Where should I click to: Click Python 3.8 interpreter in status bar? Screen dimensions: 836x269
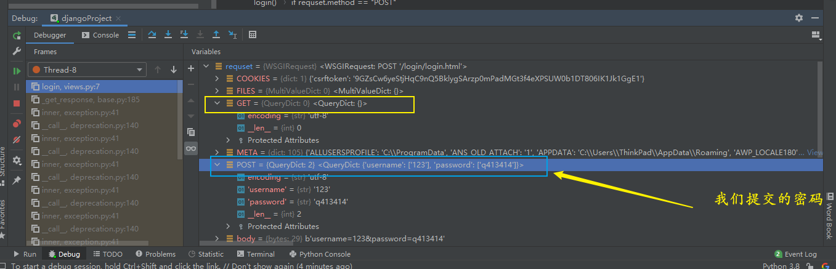click(x=781, y=266)
